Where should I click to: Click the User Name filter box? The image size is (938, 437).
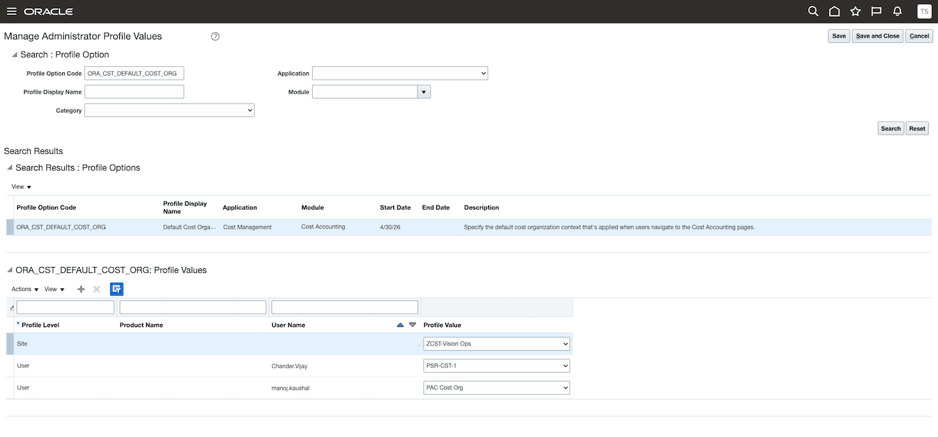coord(345,307)
